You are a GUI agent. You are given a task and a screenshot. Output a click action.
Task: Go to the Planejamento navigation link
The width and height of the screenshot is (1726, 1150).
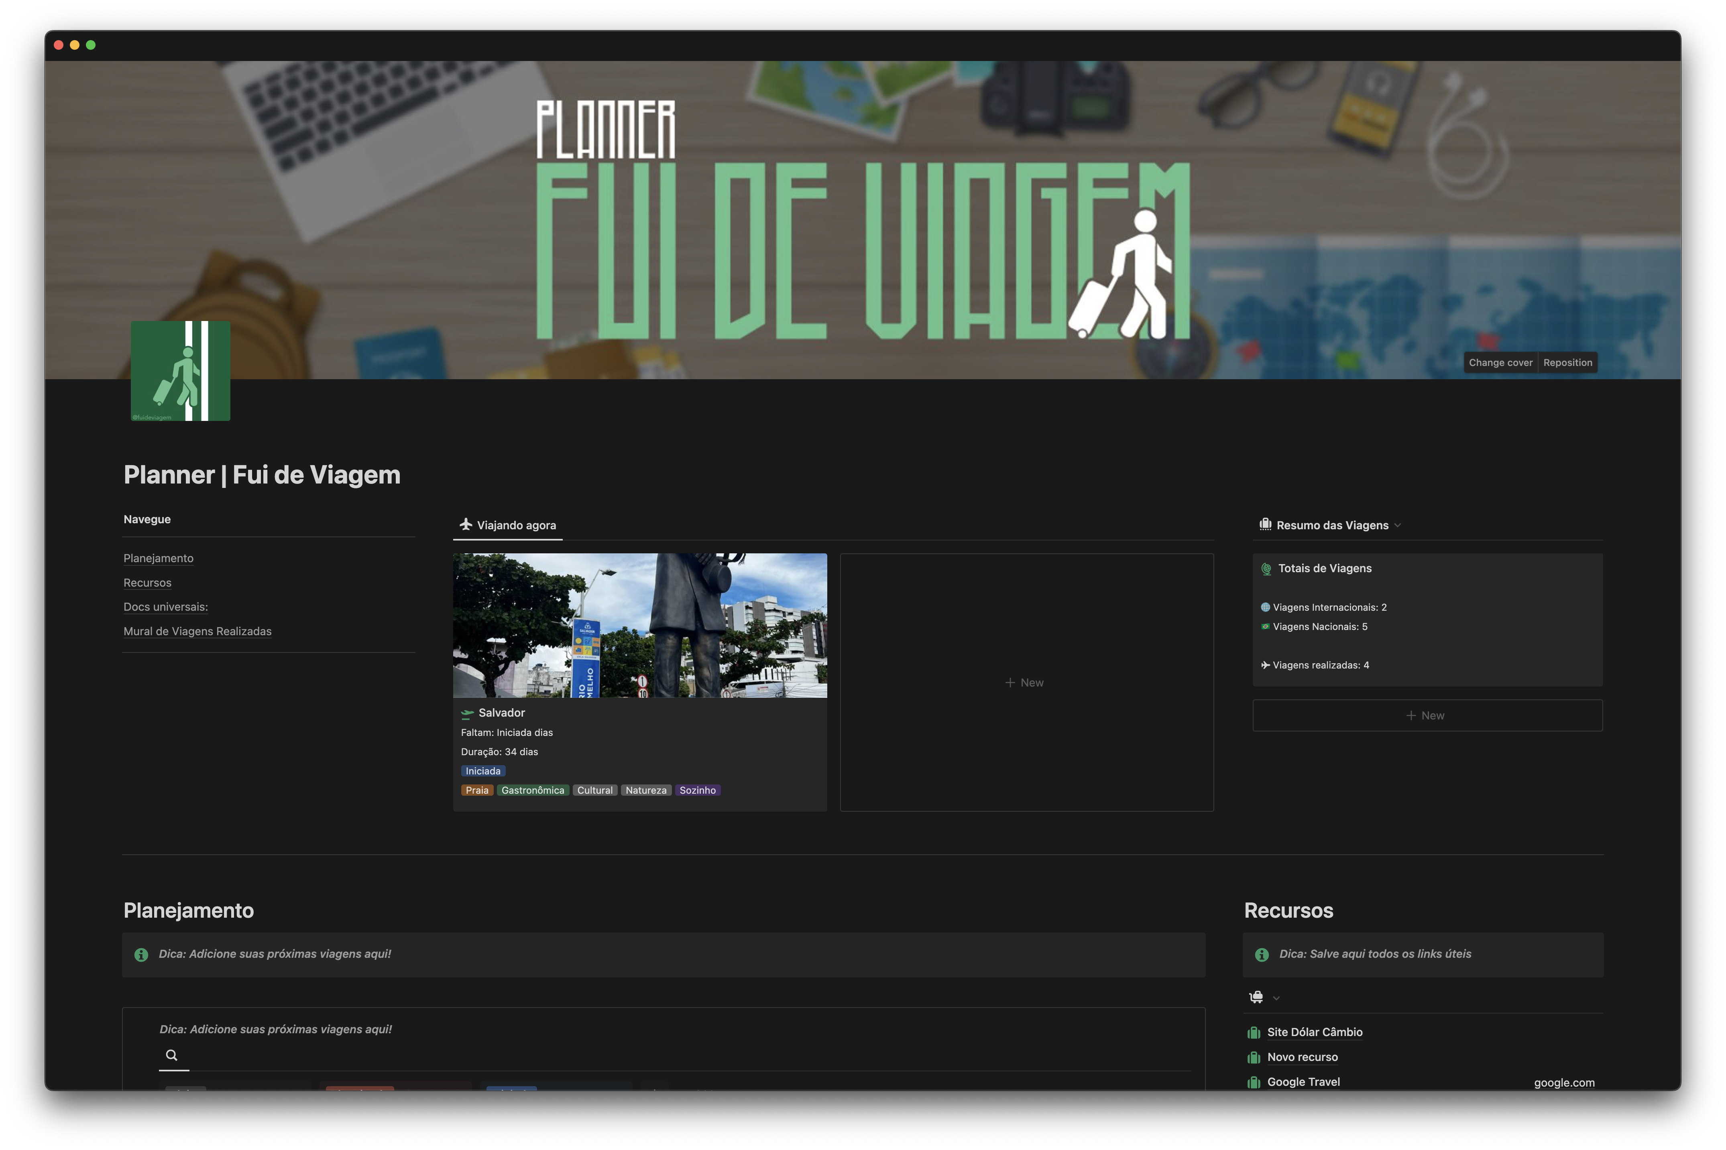pos(159,558)
